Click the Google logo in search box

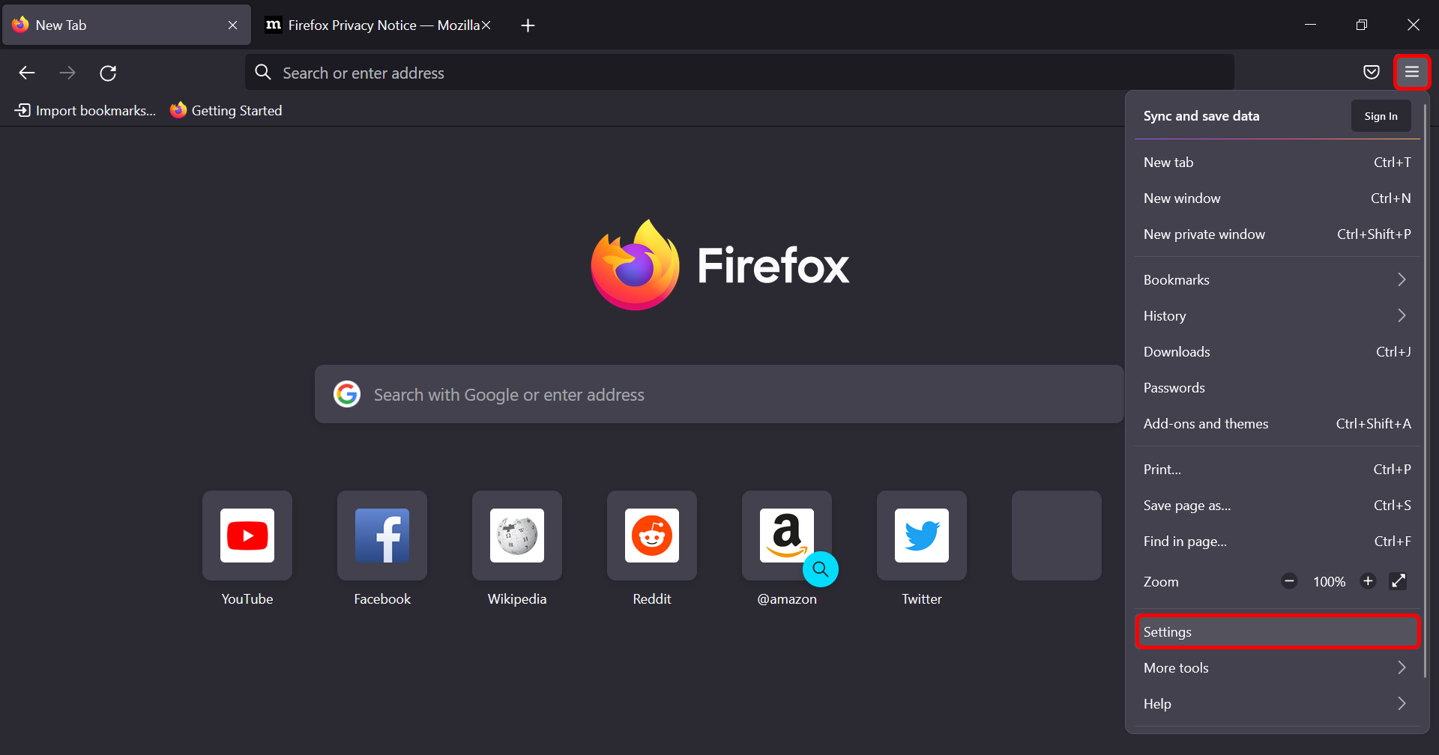(347, 394)
